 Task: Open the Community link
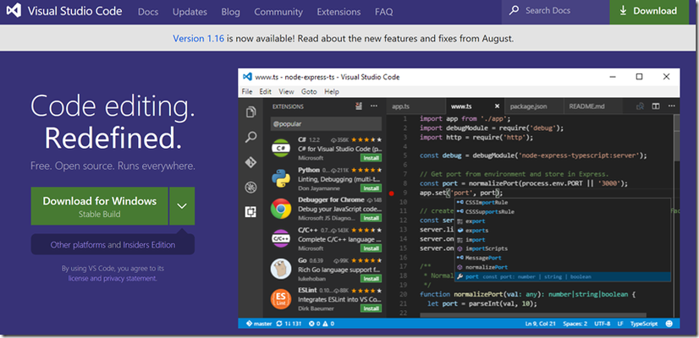pyautogui.click(x=278, y=12)
